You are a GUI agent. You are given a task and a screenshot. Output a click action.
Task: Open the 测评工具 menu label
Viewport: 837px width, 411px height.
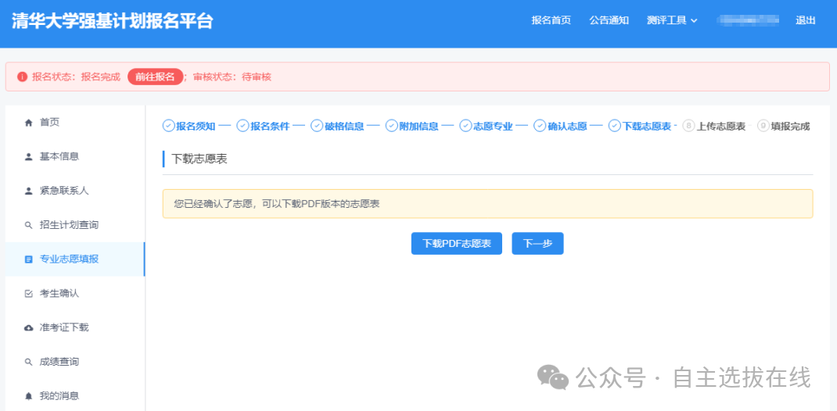pos(666,20)
